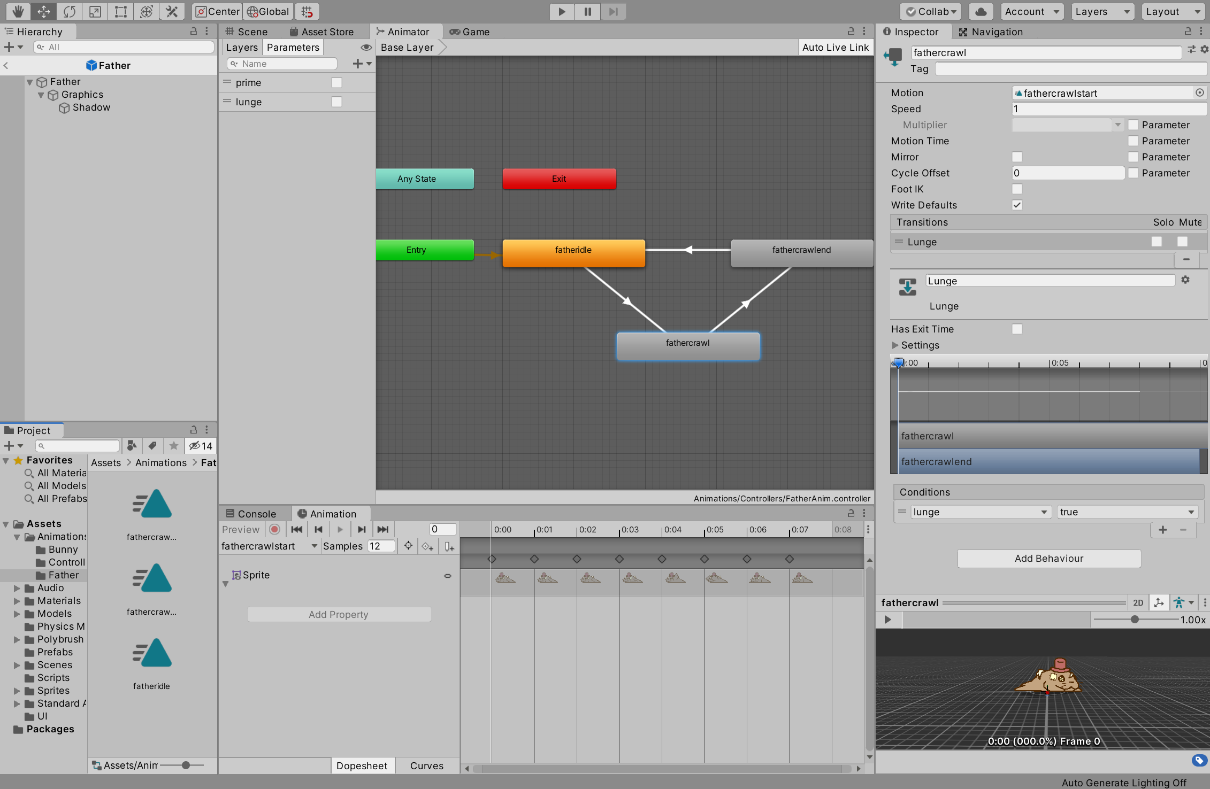Select the Rotate tool
The image size is (1210, 789).
(70, 11)
